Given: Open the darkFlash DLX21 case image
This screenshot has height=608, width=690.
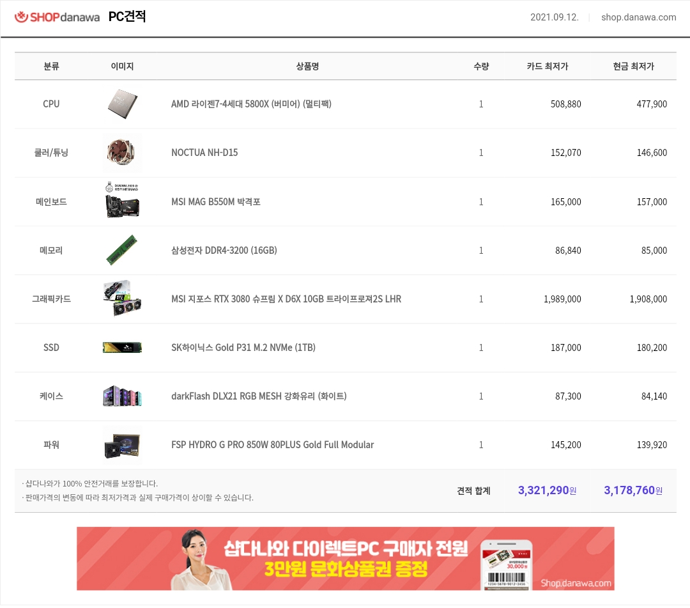Looking at the screenshot, I should click(x=122, y=396).
